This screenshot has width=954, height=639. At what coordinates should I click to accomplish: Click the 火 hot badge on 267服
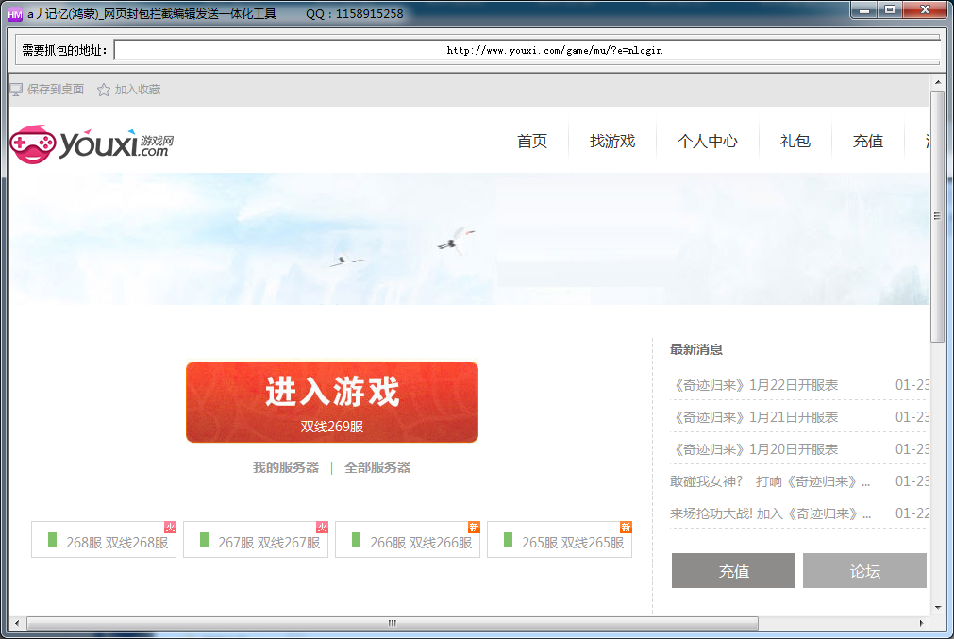point(320,529)
